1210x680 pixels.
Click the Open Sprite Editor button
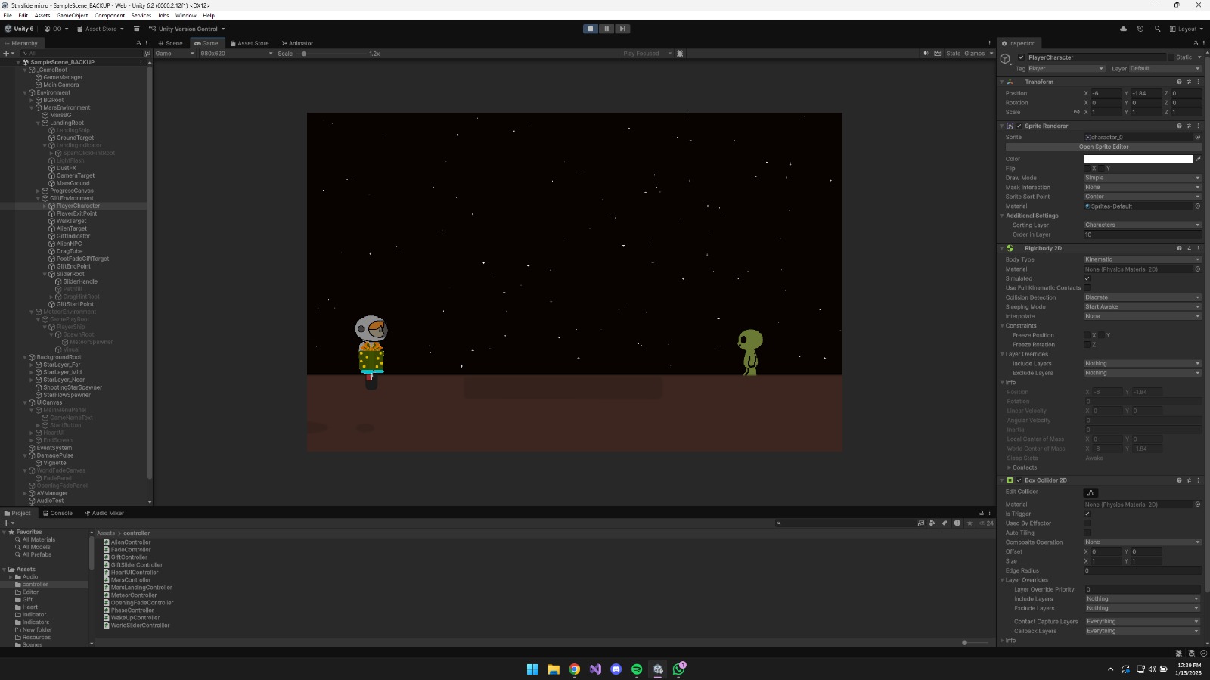(1103, 147)
